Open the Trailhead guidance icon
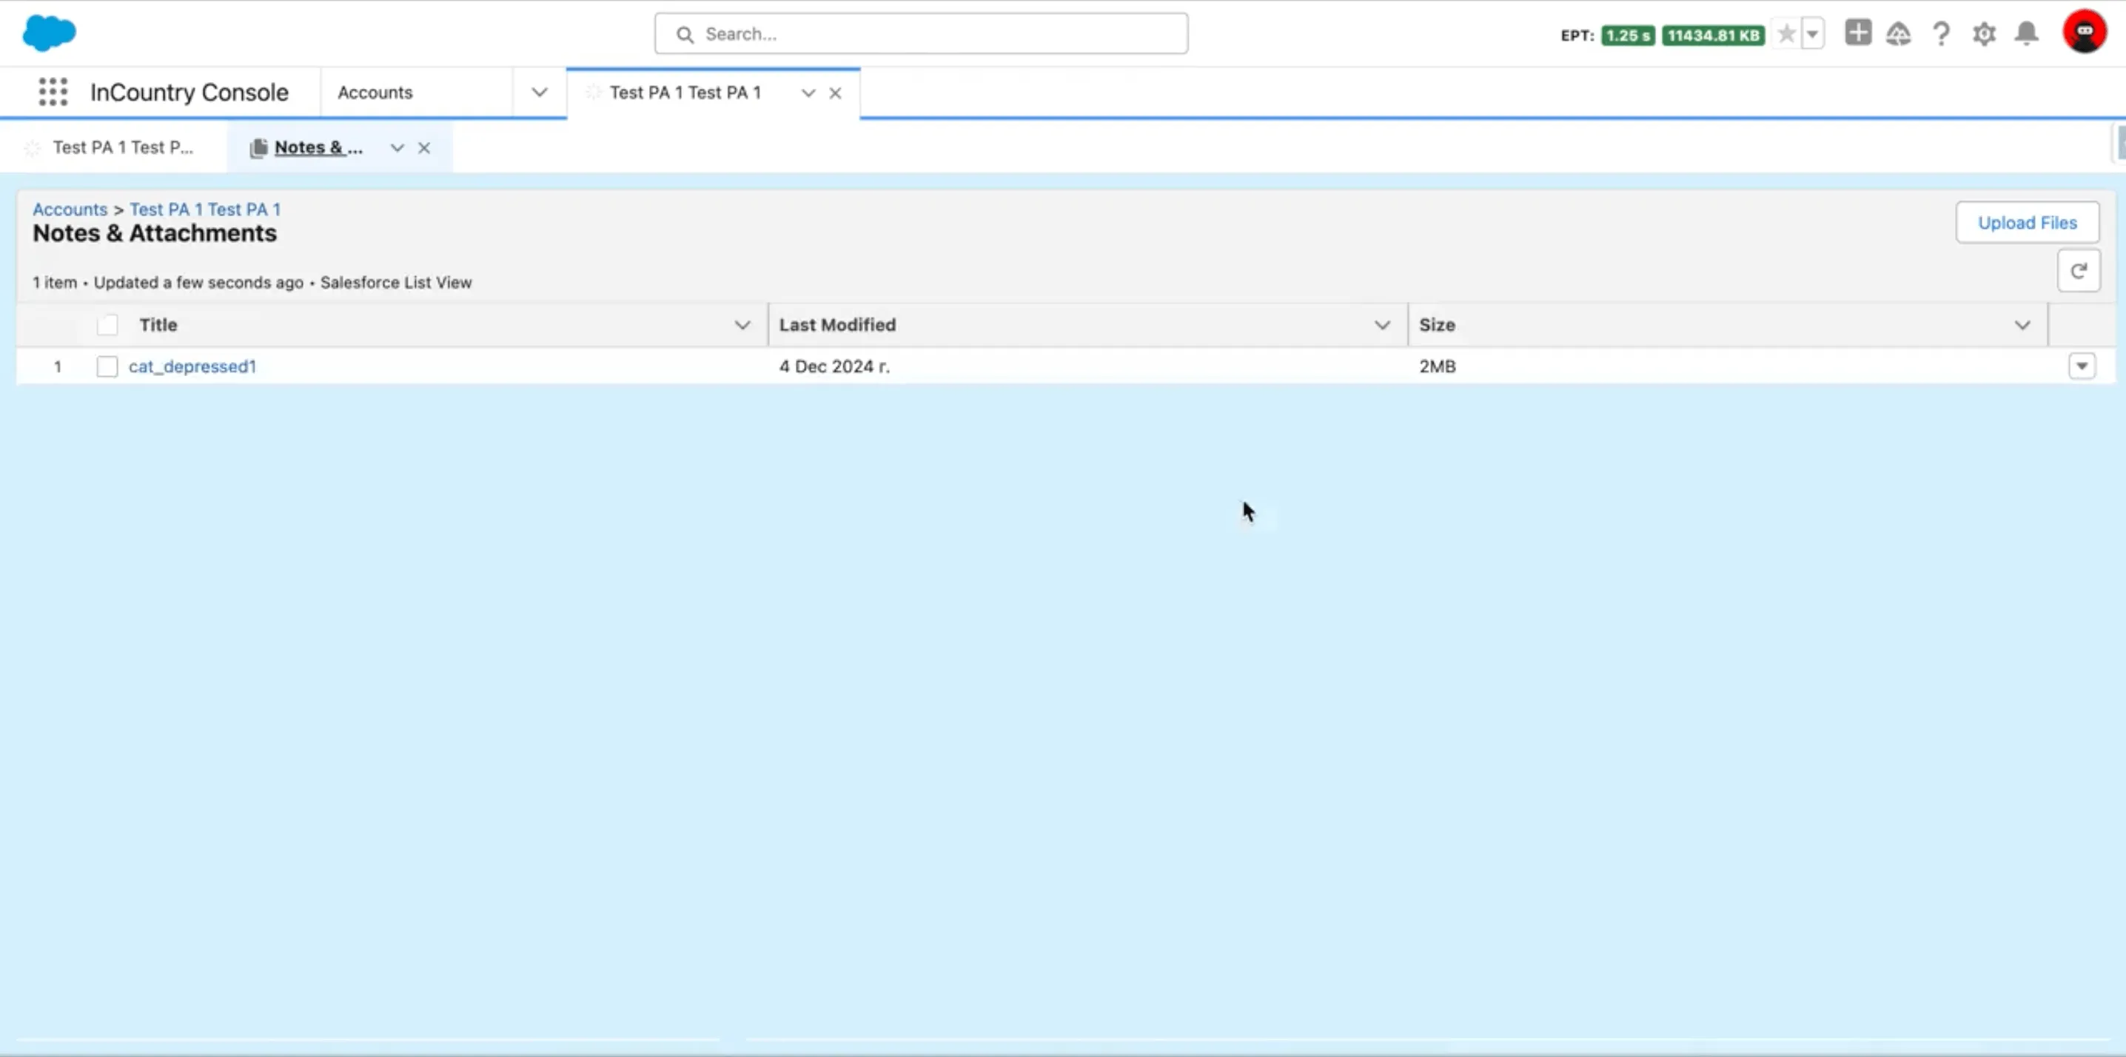Viewport: 2126px width, 1057px height. 1898,34
